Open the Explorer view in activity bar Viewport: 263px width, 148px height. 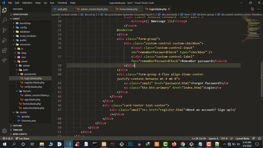coord(5,10)
